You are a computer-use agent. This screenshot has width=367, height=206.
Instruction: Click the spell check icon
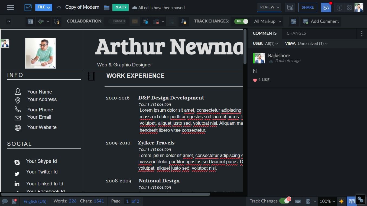click(x=41, y=21)
